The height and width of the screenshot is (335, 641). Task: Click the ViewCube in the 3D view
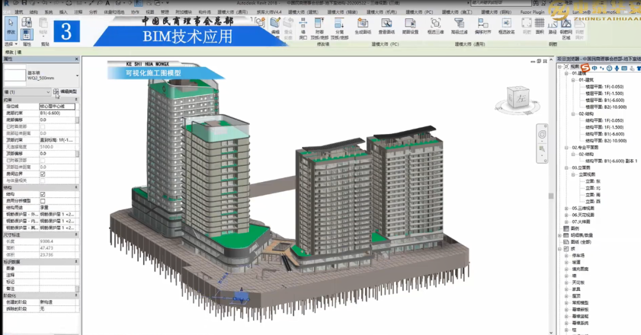point(518,97)
